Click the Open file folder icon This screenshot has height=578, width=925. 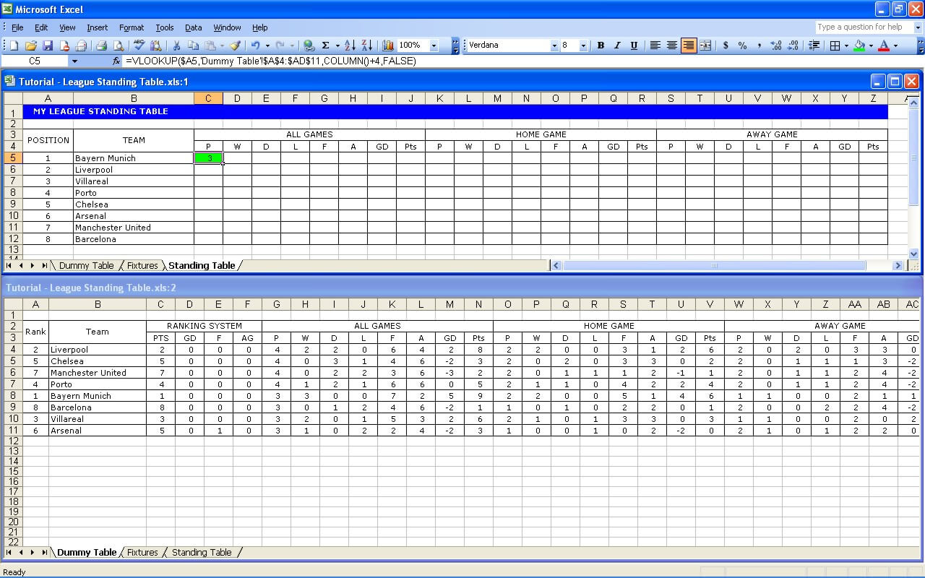31,46
